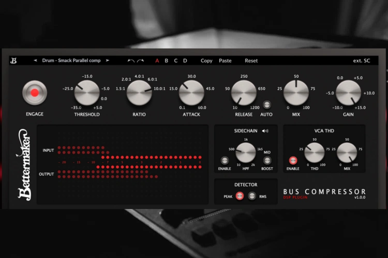The width and height of the screenshot is (388, 258).
Task: Click the SIDECHAIN section title
Action: tap(246, 131)
